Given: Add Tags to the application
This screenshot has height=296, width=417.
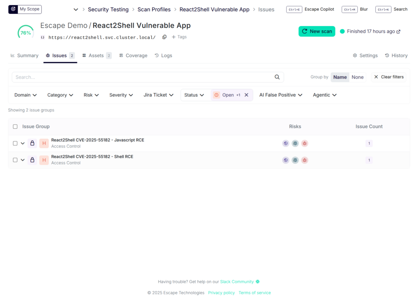Looking at the screenshot, I should [179, 37].
